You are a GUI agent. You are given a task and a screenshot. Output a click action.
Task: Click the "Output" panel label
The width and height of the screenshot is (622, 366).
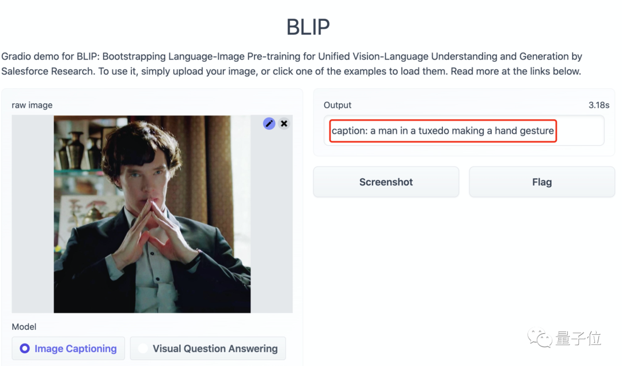click(337, 105)
